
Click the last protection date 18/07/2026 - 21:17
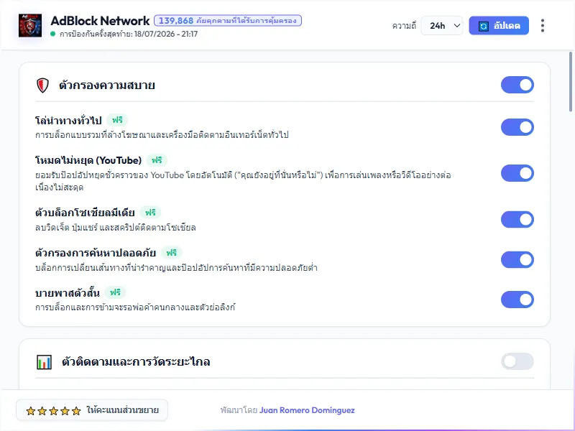(x=166, y=34)
